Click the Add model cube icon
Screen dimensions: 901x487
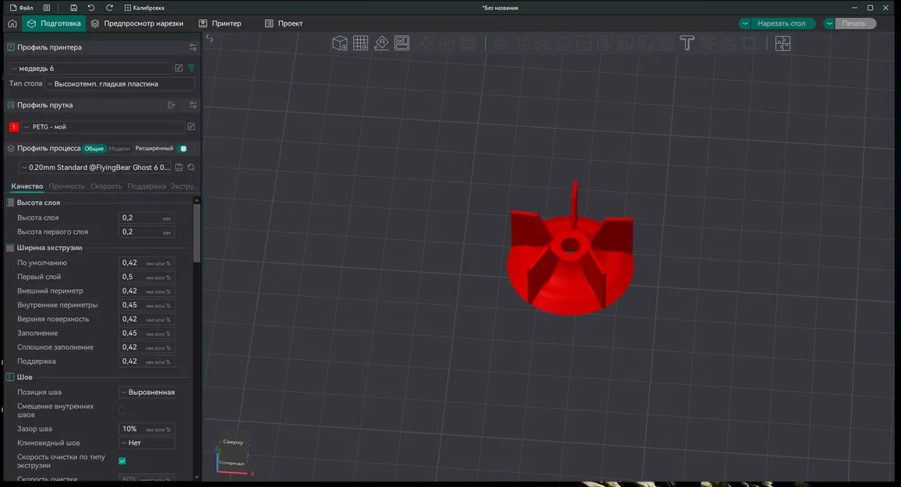pos(340,43)
